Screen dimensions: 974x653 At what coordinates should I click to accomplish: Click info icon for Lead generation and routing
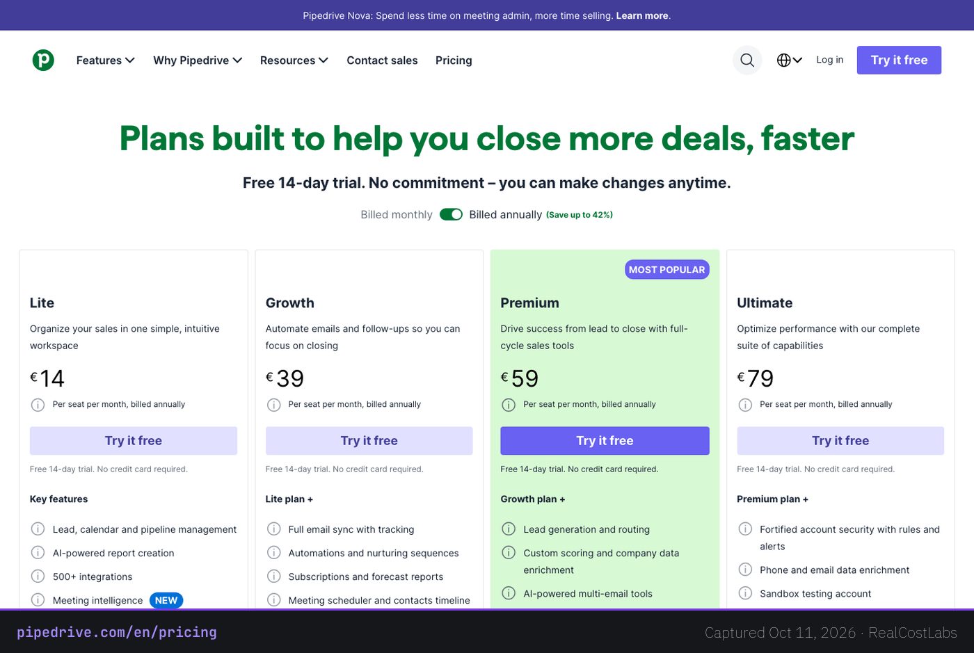point(509,529)
